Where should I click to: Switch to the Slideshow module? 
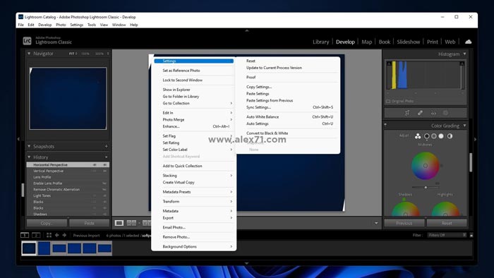tap(409, 42)
